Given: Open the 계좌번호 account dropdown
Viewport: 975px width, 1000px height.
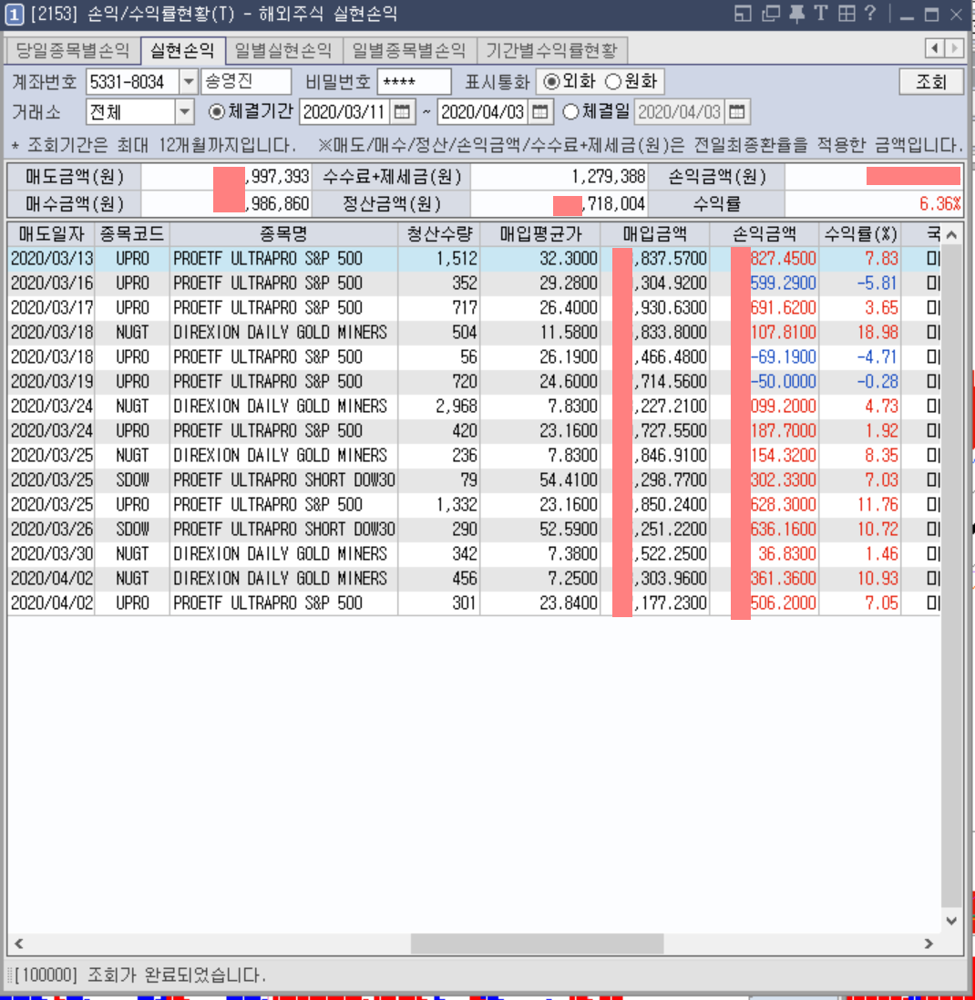Looking at the screenshot, I should click(189, 82).
